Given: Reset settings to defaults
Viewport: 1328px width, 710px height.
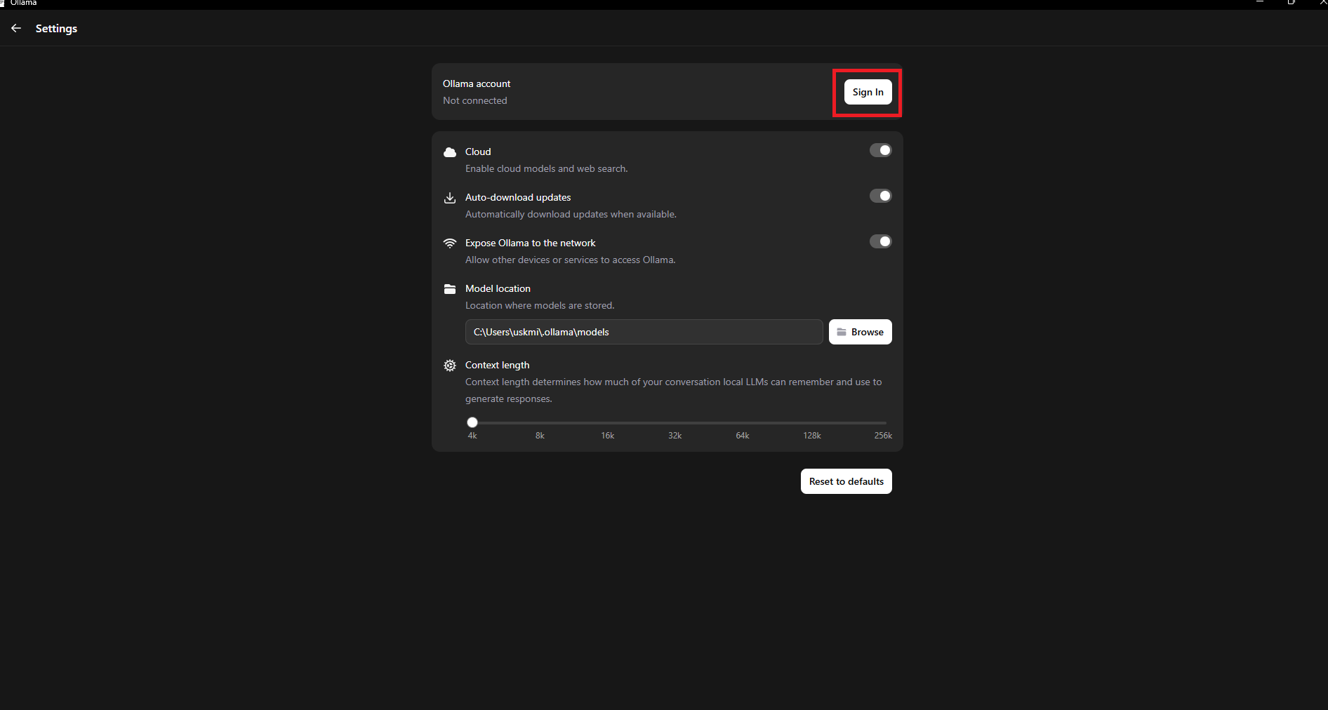Looking at the screenshot, I should tap(846, 481).
